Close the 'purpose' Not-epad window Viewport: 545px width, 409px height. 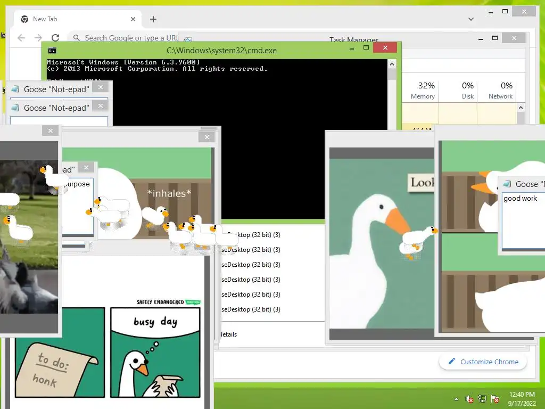(86, 168)
